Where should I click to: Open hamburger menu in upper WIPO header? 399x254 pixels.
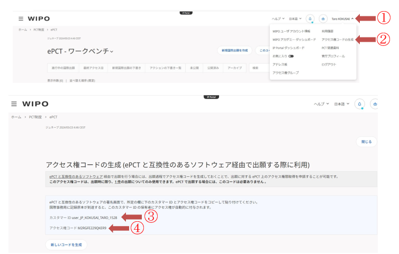[x=21, y=18]
